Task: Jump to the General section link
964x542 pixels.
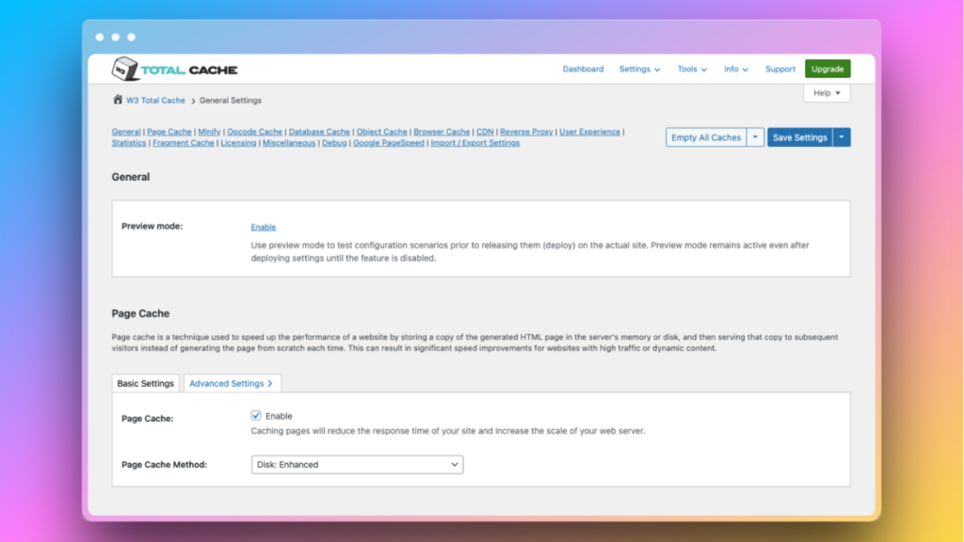Action: [x=126, y=132]
